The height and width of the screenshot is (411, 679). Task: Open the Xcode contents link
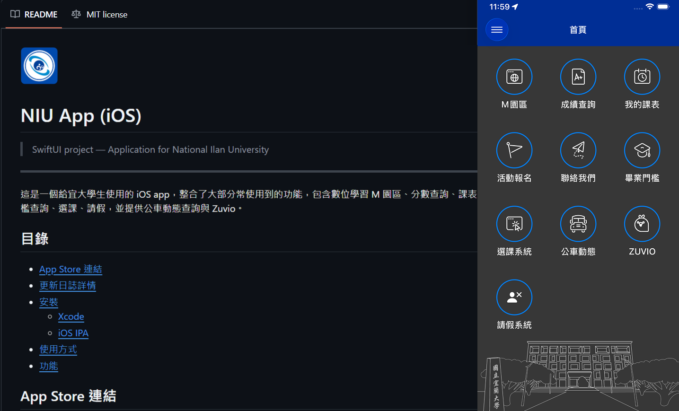click(71, 316)
